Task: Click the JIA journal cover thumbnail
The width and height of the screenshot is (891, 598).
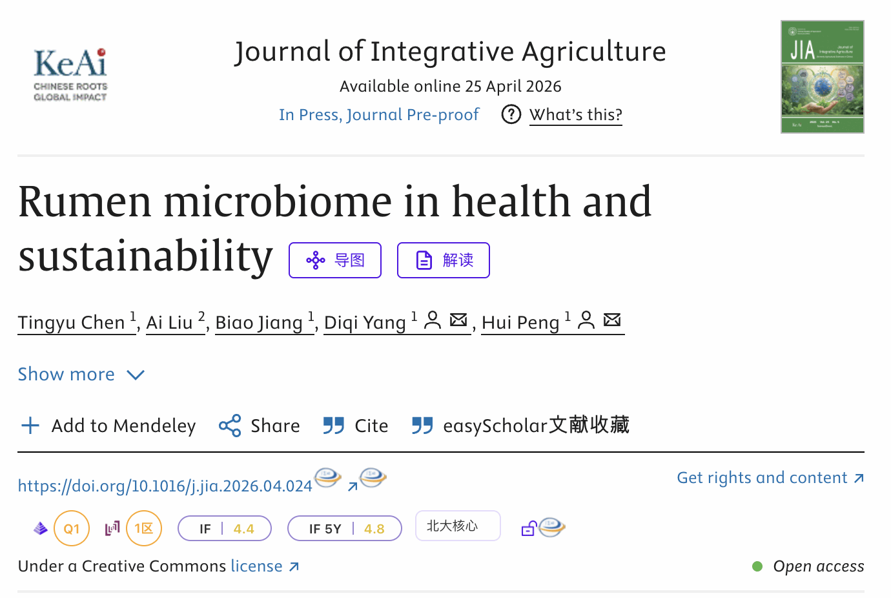Action: point(823,77)
